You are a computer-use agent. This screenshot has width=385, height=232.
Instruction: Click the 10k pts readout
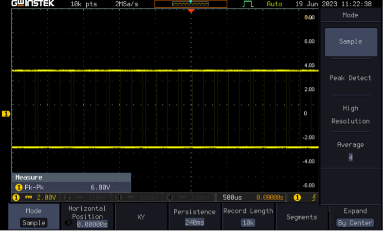[85, 4]
